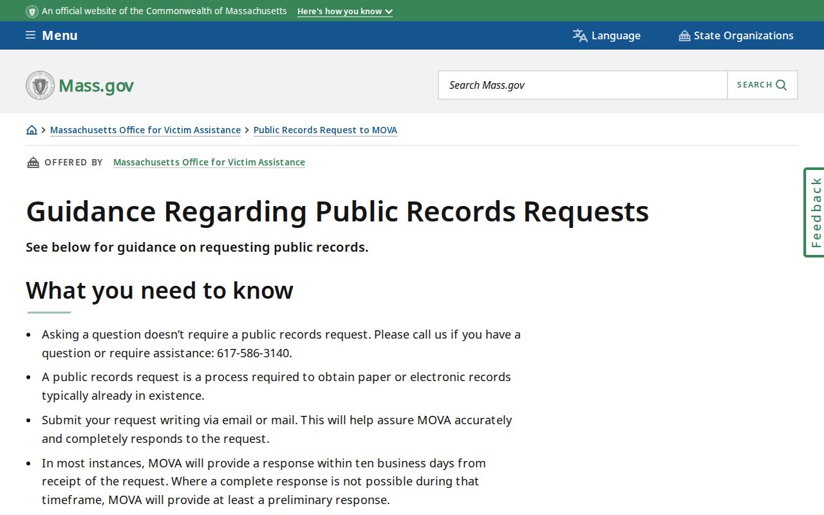Click the bullet beginning "A public records request is a process"

pos(276,386)
